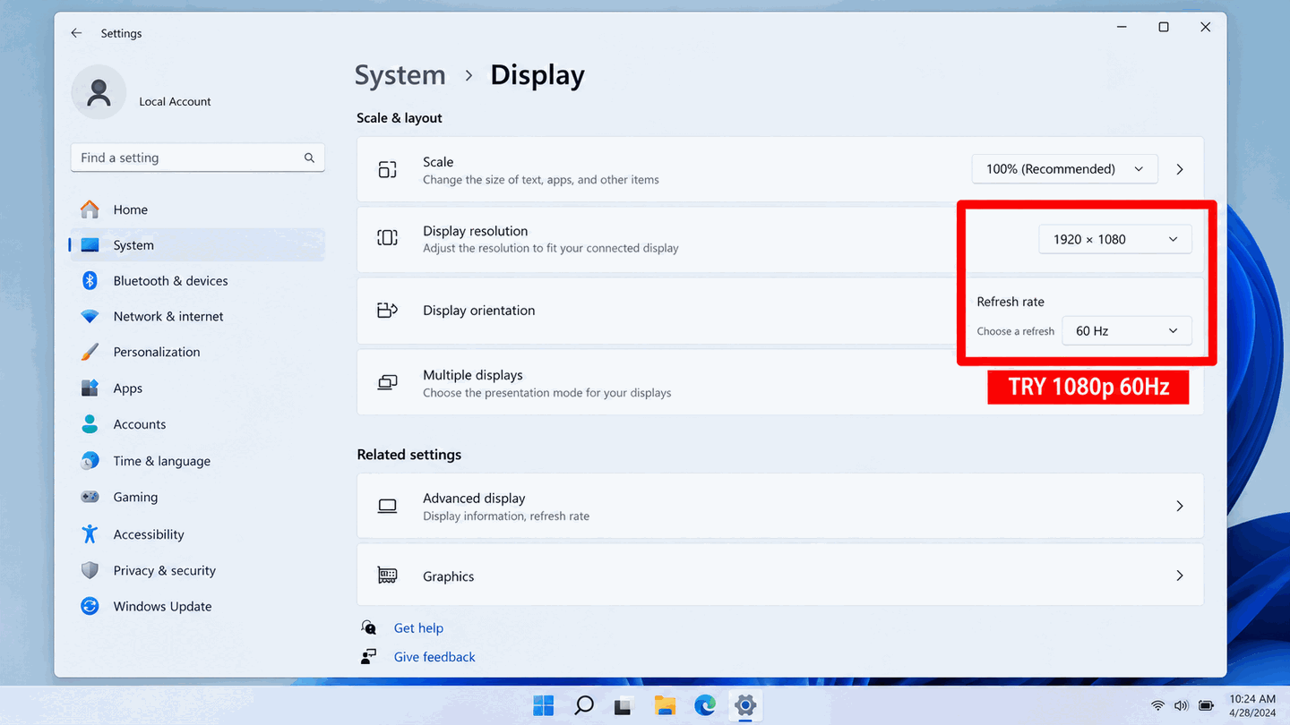Expand the Scale row chevron
The image size is (1290, 725).
tap(1180, 169)
